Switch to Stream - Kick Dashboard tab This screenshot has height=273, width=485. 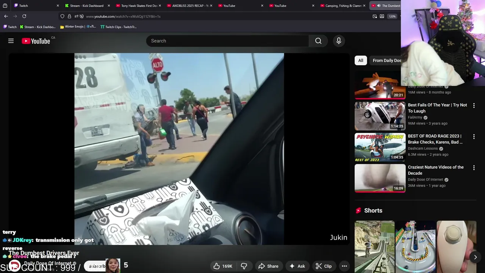tap(86, 6)
